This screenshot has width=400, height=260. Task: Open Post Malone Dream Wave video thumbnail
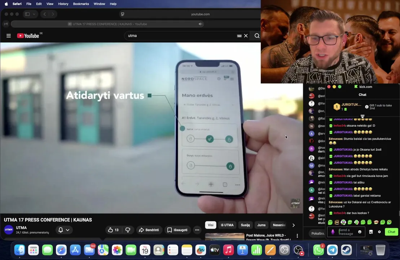click(x=225, y=237)
